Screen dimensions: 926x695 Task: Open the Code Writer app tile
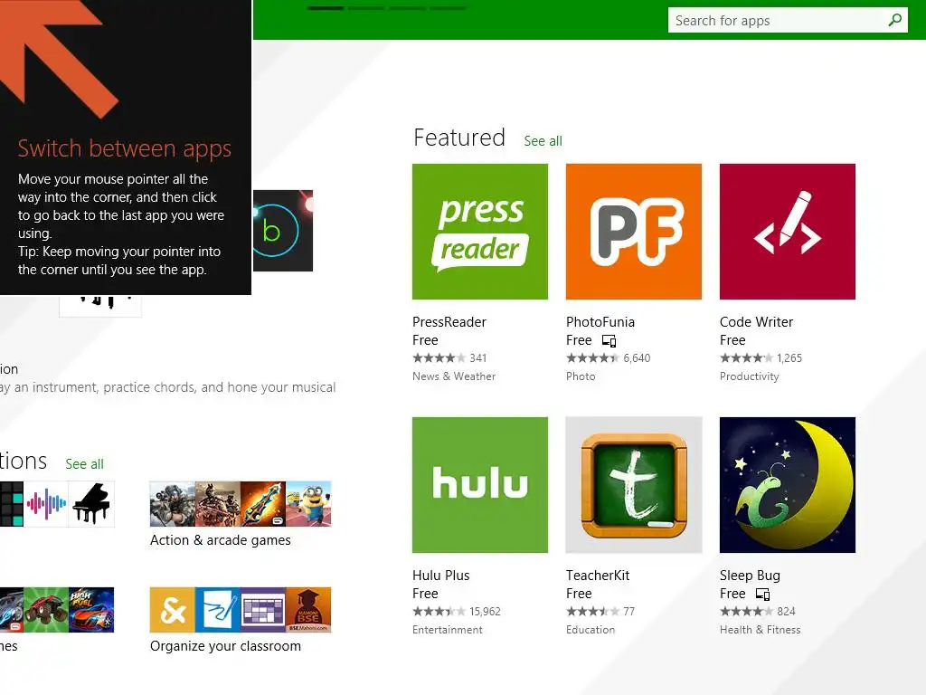[788, 232]
